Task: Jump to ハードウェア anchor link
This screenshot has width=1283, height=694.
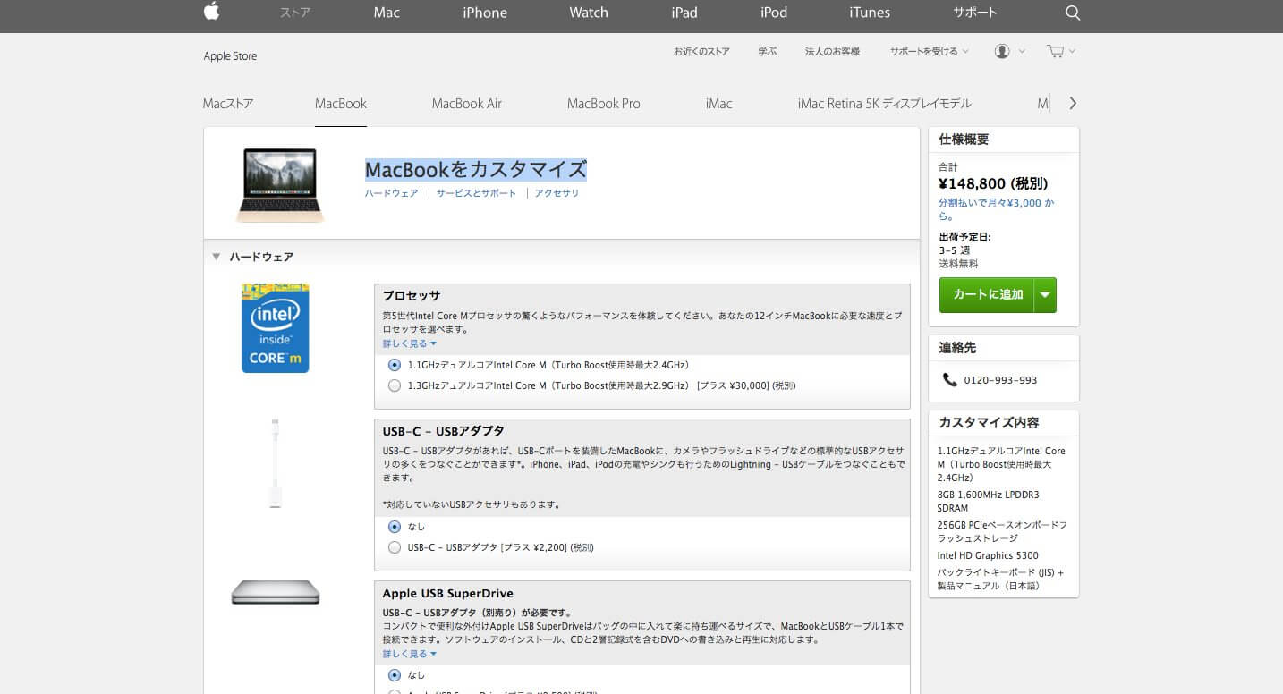Action: pos(391,193)
